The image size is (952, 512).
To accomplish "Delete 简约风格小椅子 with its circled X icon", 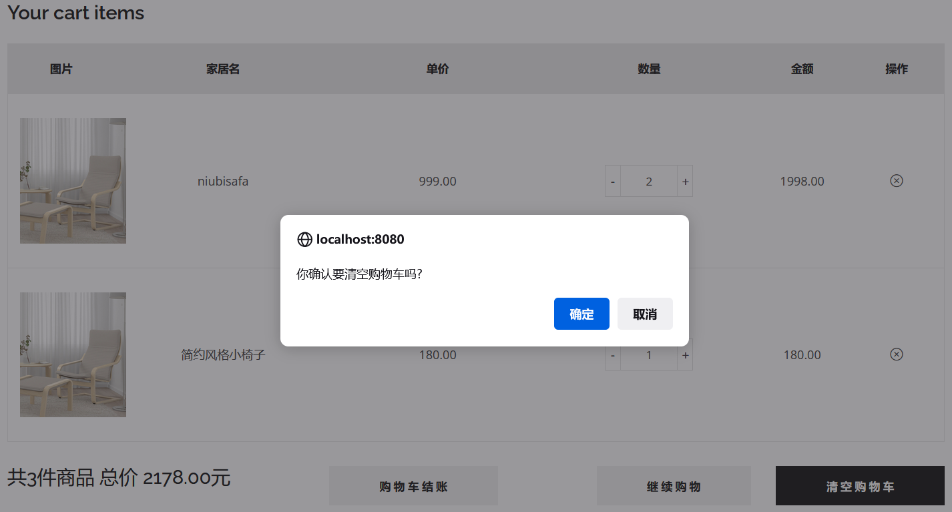I will point(897,354).
